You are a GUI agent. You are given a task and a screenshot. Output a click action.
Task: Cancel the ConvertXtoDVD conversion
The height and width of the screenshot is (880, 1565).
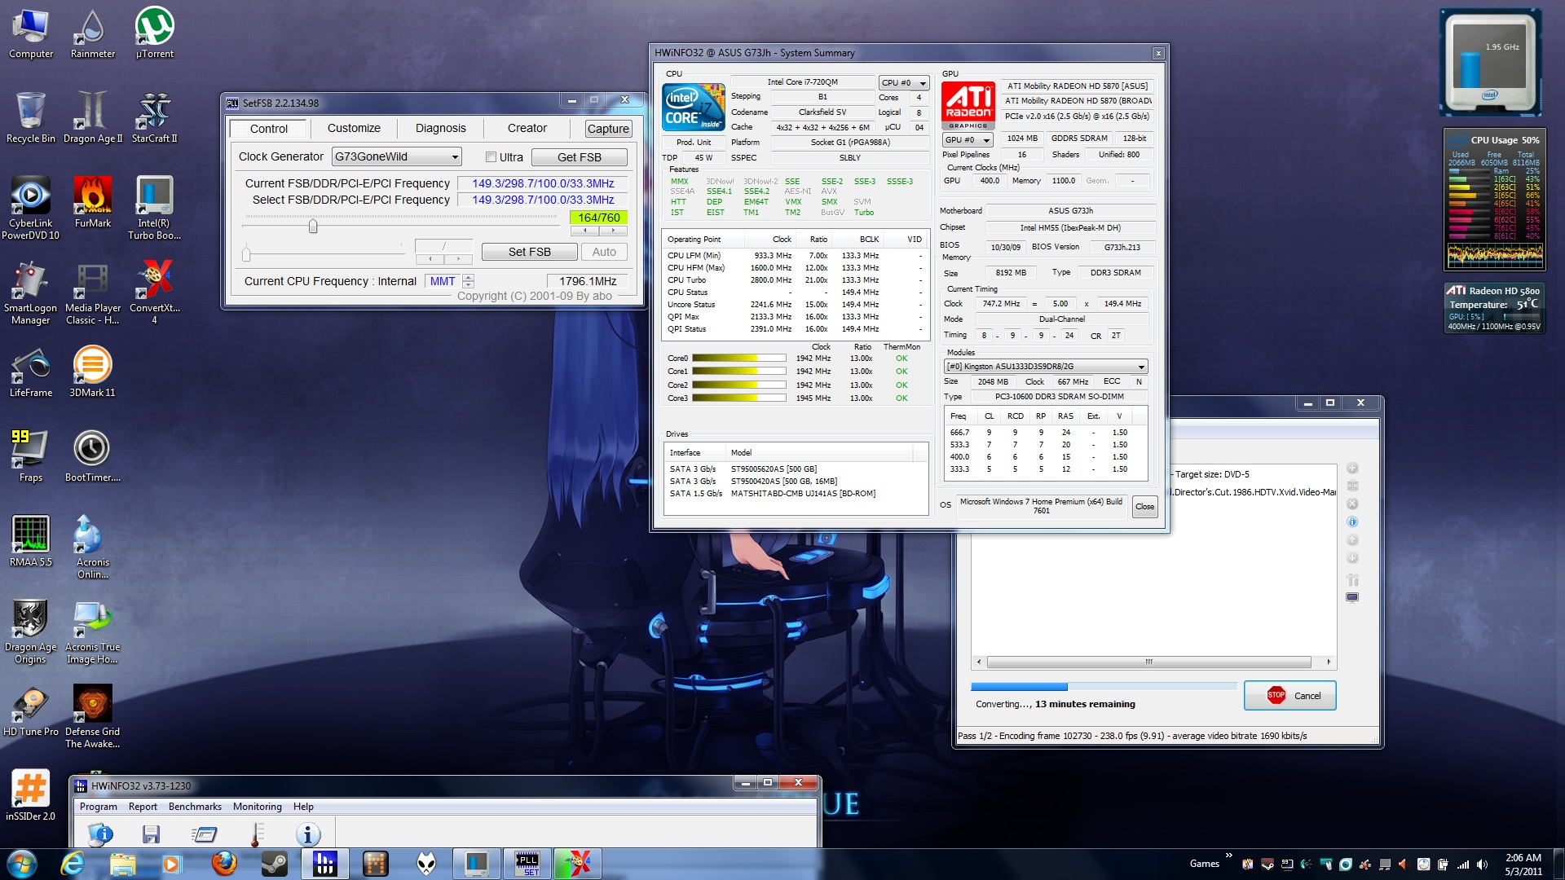1289,696
